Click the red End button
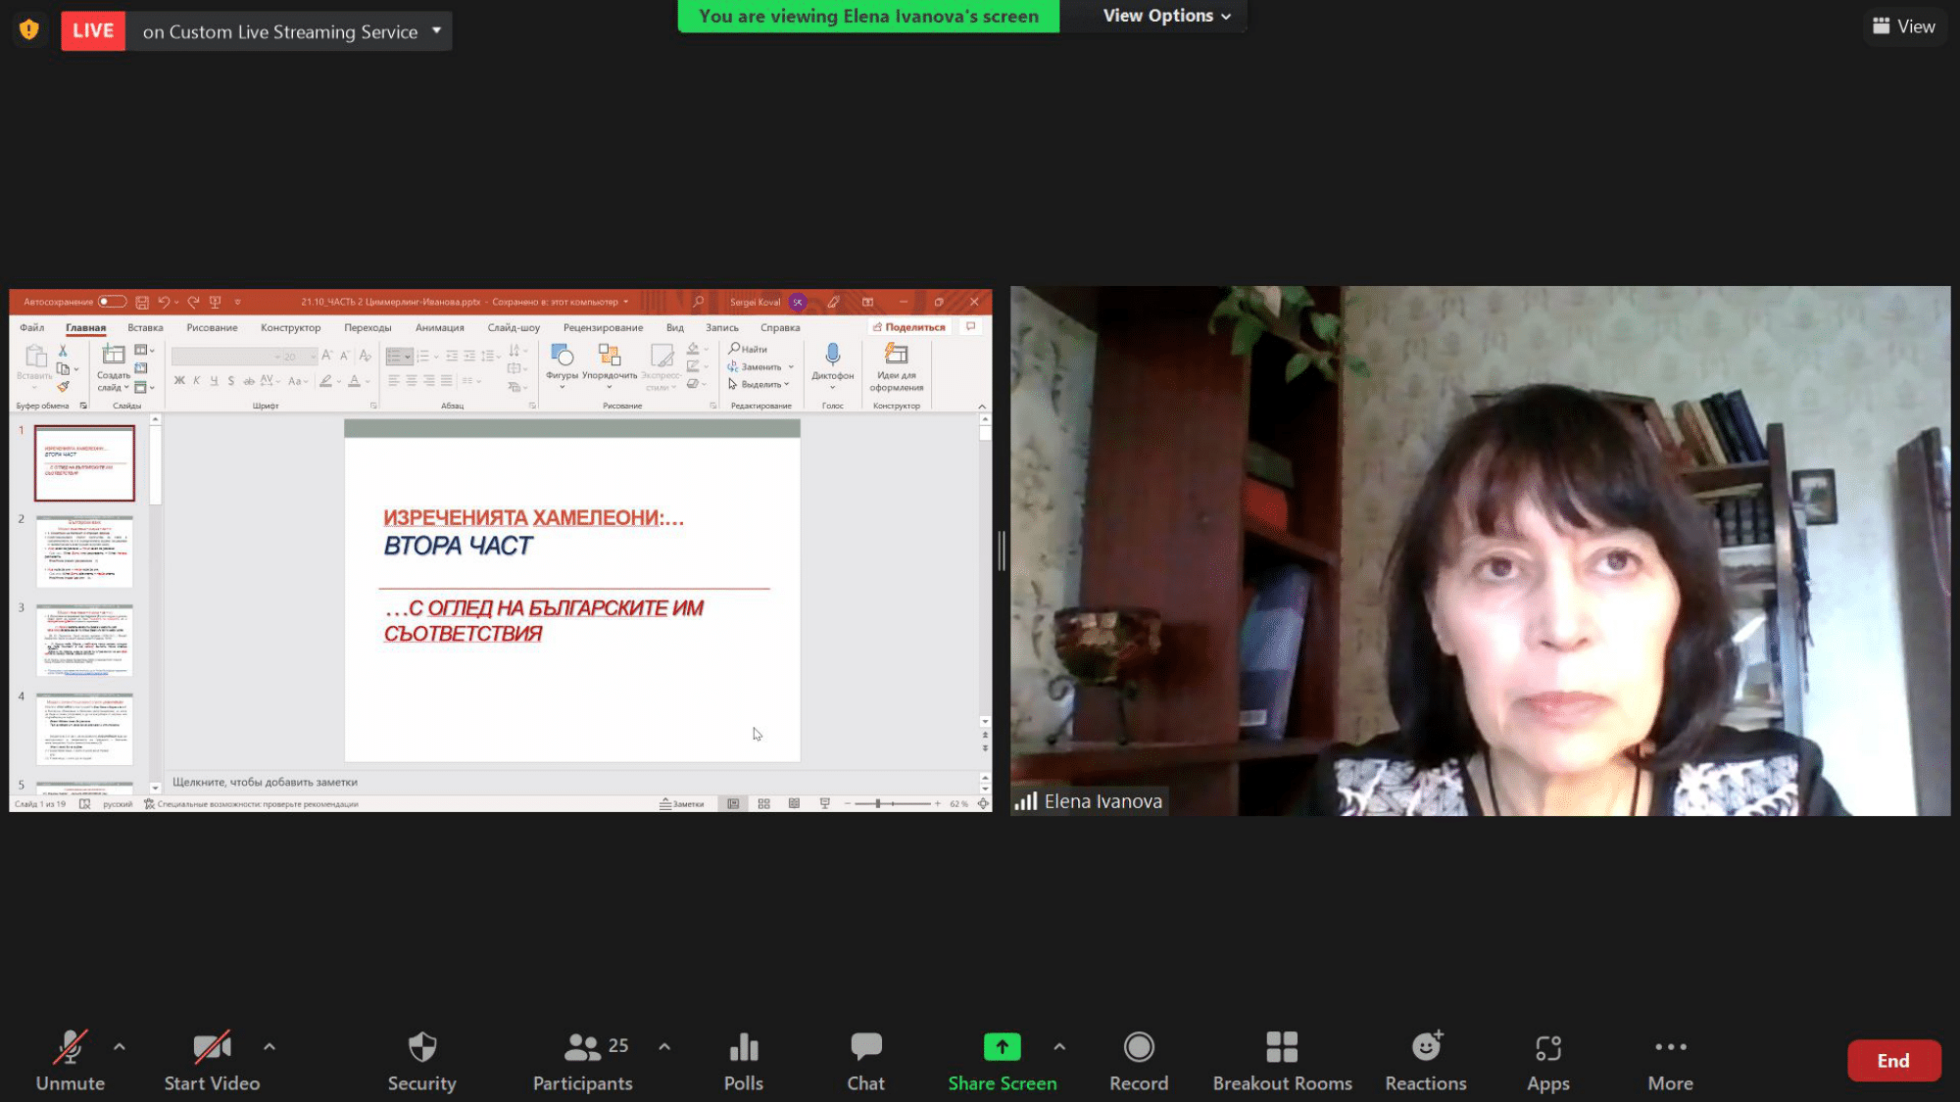This screenshot has height=1102, width=1960. 1892,1060
